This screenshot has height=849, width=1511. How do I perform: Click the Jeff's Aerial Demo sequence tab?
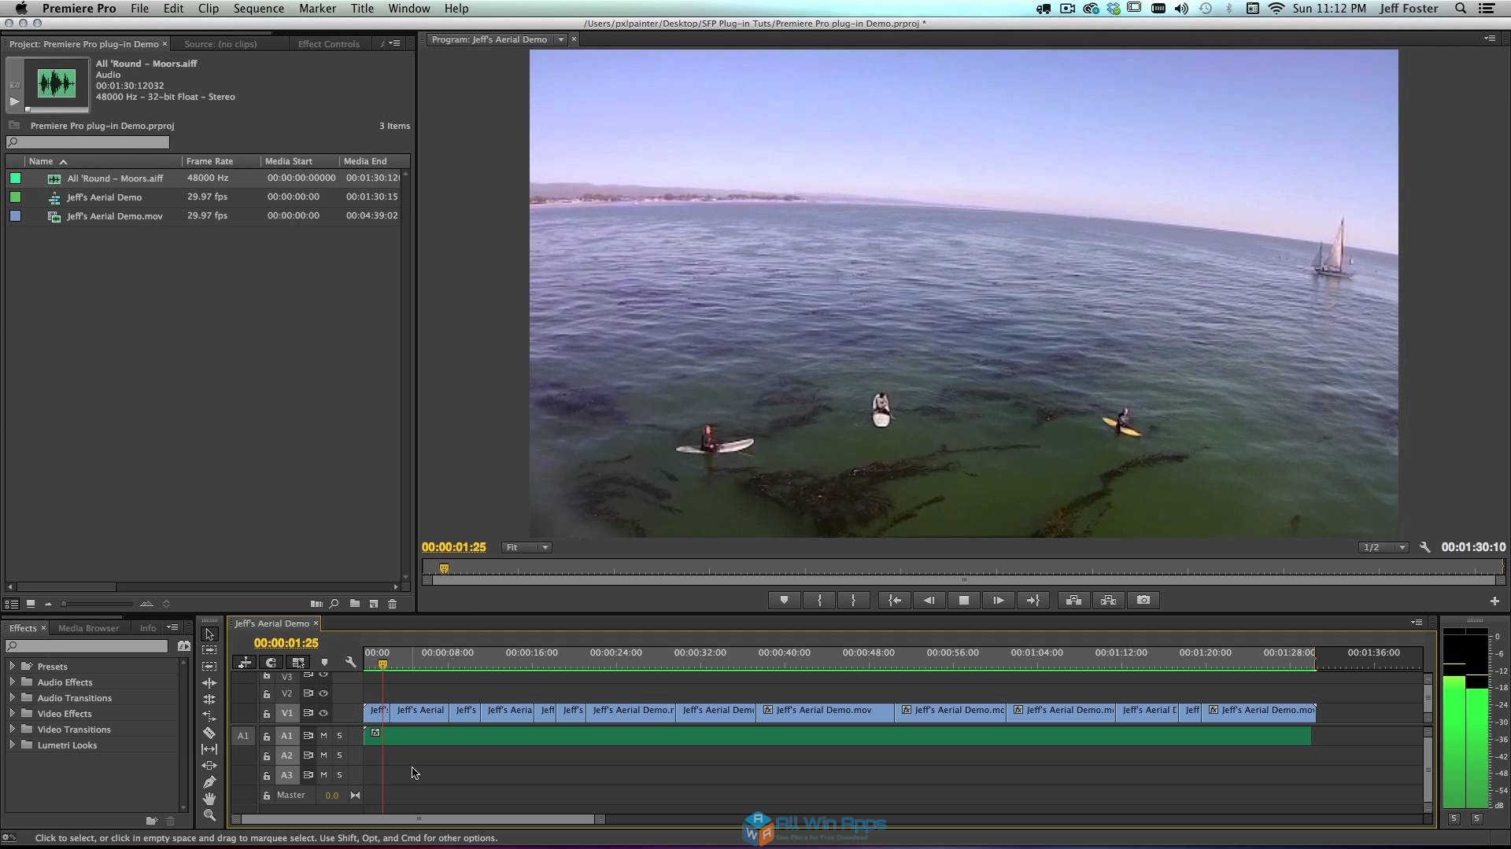[x=274, y=623]
